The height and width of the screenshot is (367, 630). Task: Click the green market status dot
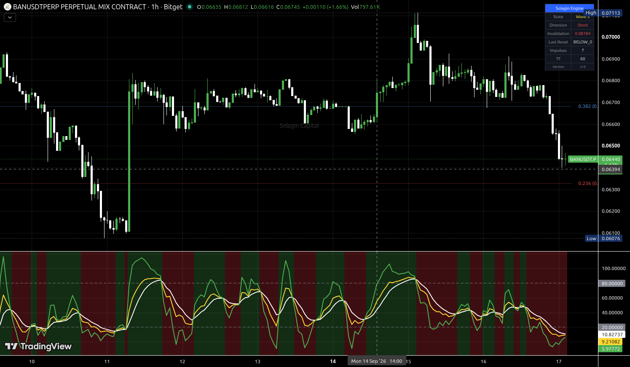[190, 7]
